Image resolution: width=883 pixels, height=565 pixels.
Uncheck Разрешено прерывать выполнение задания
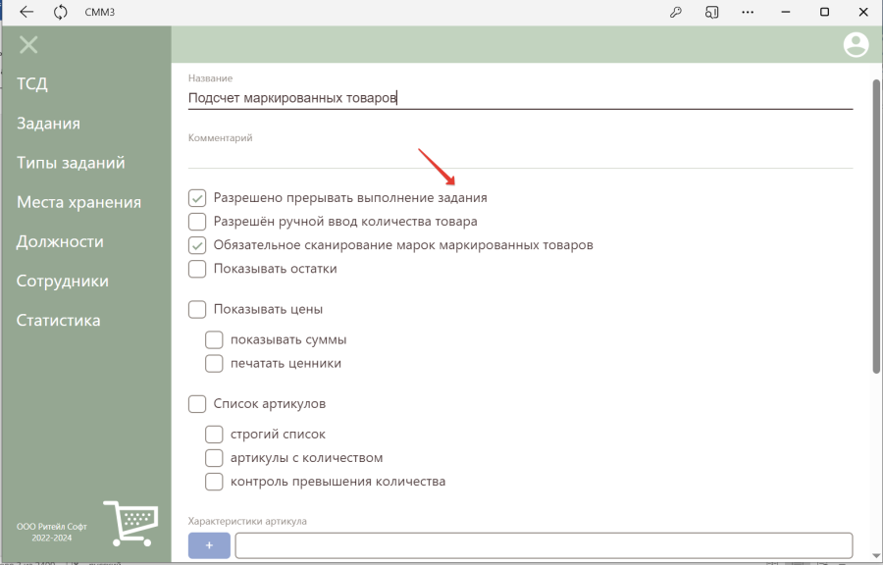pos(197,198)
